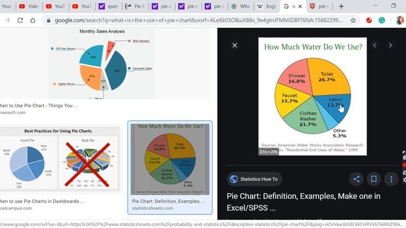Switch to the 'Wha' tab

[241, 6]
